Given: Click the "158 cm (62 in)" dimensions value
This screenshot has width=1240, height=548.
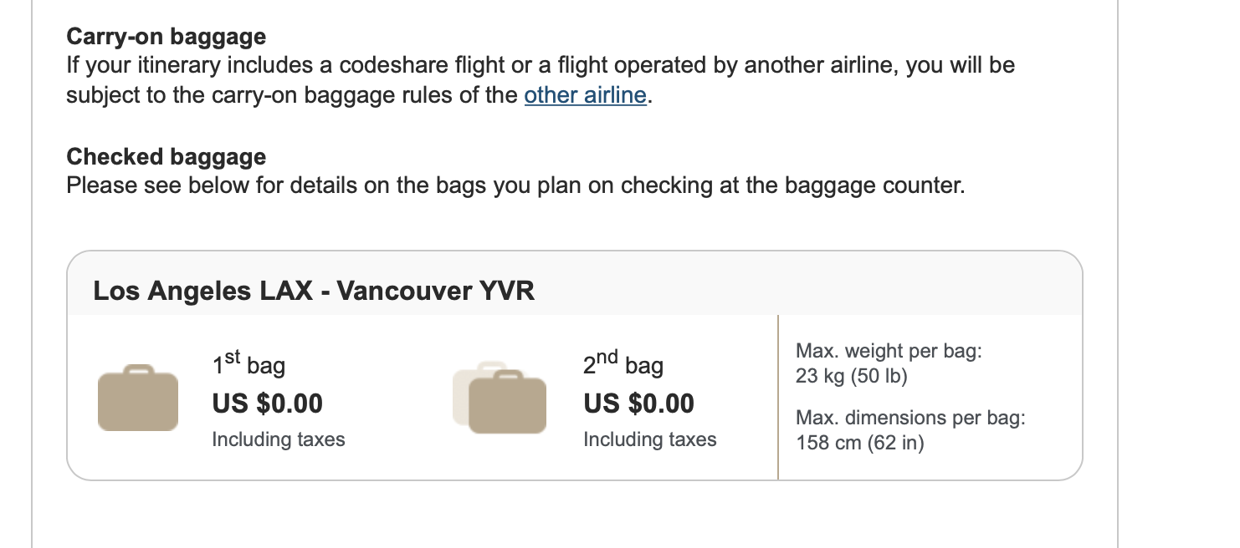Looking at the screenshot, I should (x=860, y=443).
